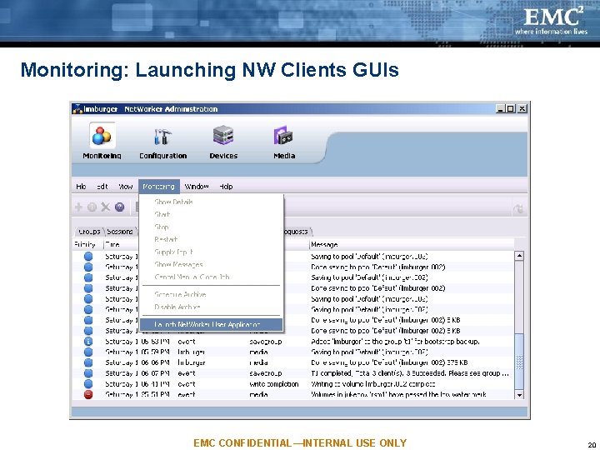Click the blue priority icon on 05:59 PM row
Viewport: 600px width, 450px height.
pyautogui.click(x=88, y=352)
